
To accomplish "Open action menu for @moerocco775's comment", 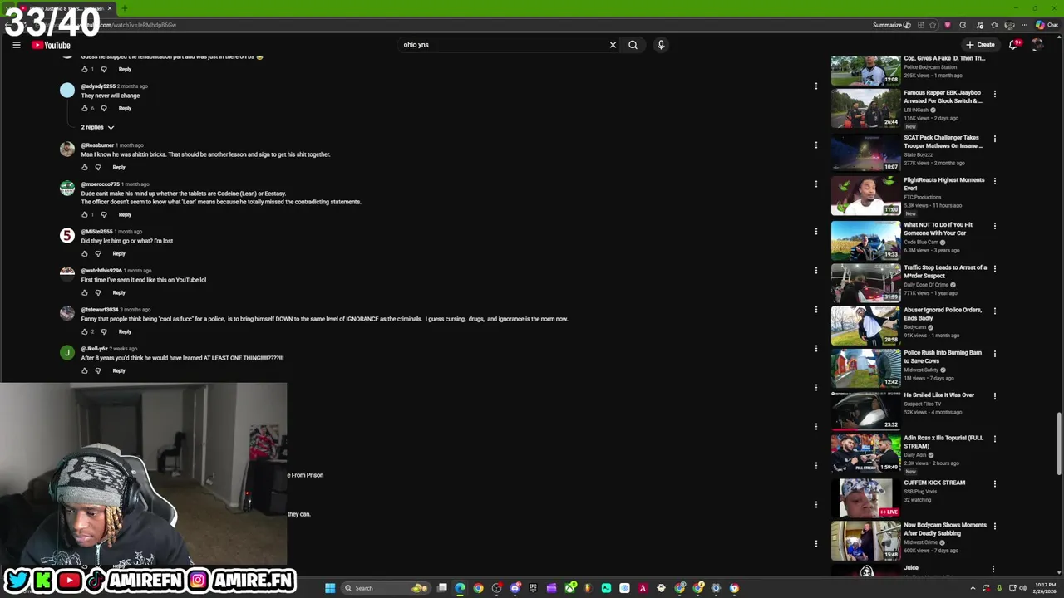I will 815,184.
